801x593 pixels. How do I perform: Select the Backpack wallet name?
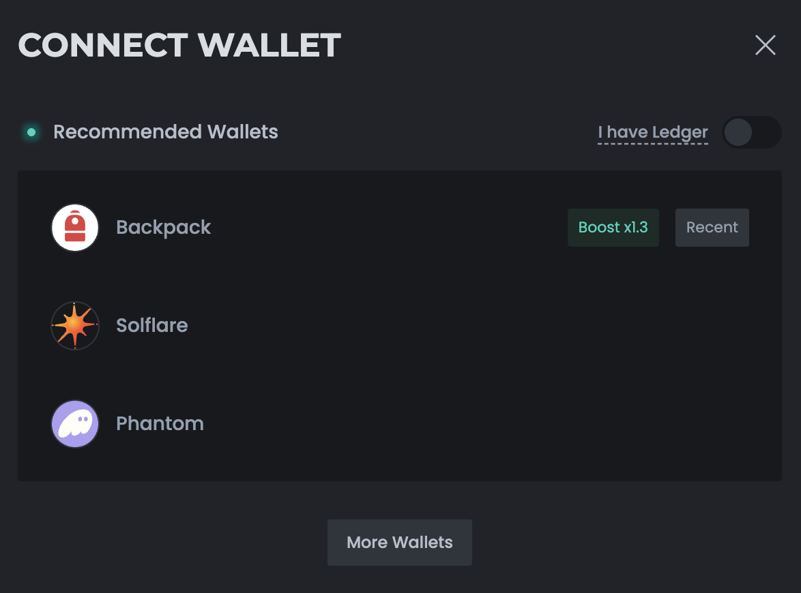(164, 228)
